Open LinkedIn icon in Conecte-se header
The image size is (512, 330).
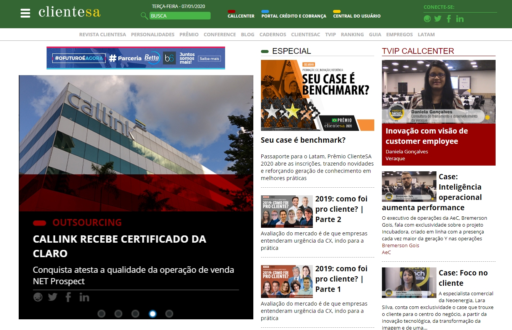click(x=460, y=19)
